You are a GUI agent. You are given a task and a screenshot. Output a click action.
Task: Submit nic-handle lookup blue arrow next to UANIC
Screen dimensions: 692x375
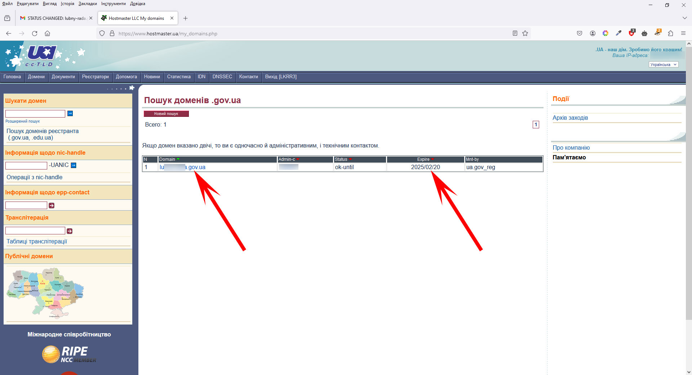[74, 166]
